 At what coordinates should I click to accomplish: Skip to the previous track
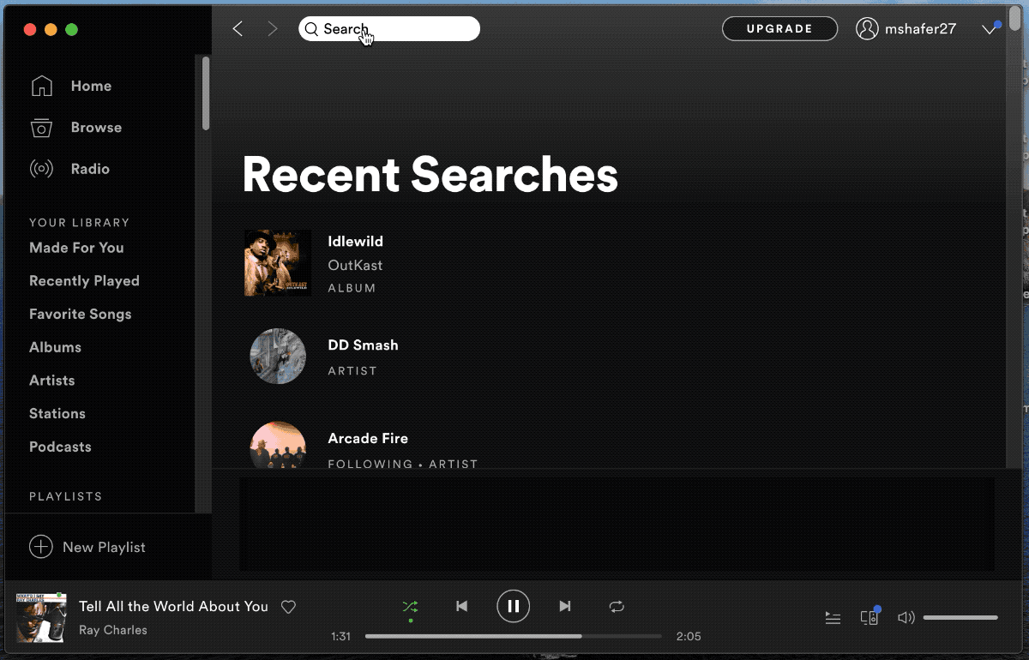point(462,606)
